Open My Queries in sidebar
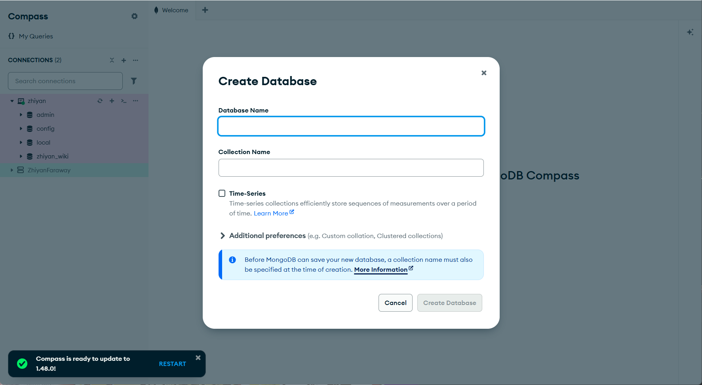Image resolution: width=702 pixels, height=385 pixels. 36,36
